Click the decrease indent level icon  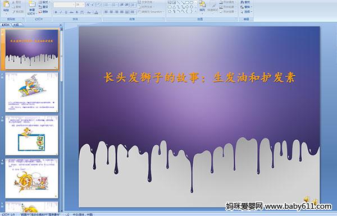pyautogui.click(x=122, y=4)
